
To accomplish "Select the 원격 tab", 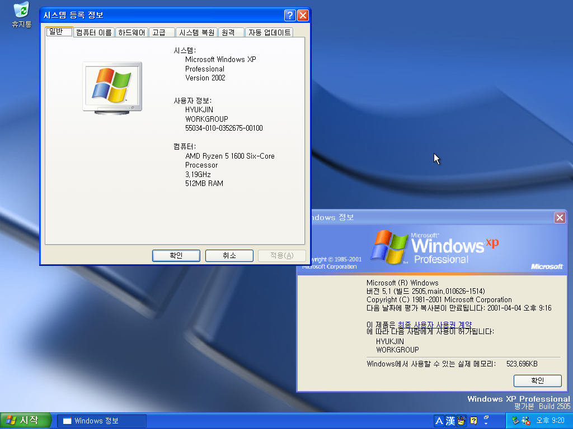I will pos(231,32).
